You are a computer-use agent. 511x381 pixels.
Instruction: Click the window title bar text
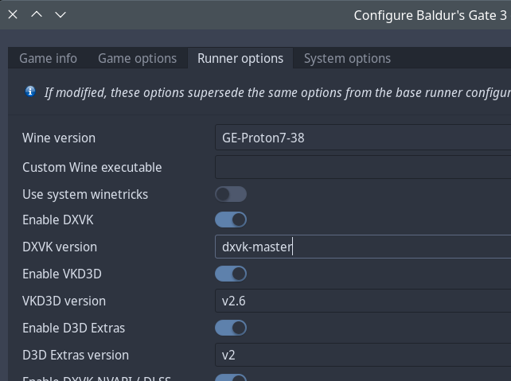pos(430,14)
